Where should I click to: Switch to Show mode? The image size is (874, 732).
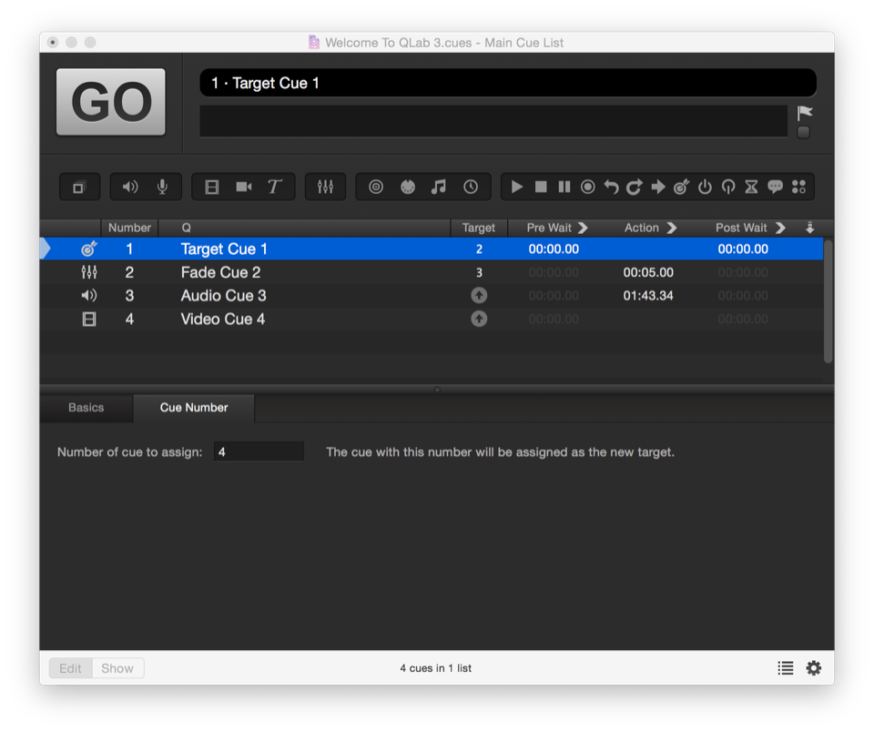[x=117, y=668]
